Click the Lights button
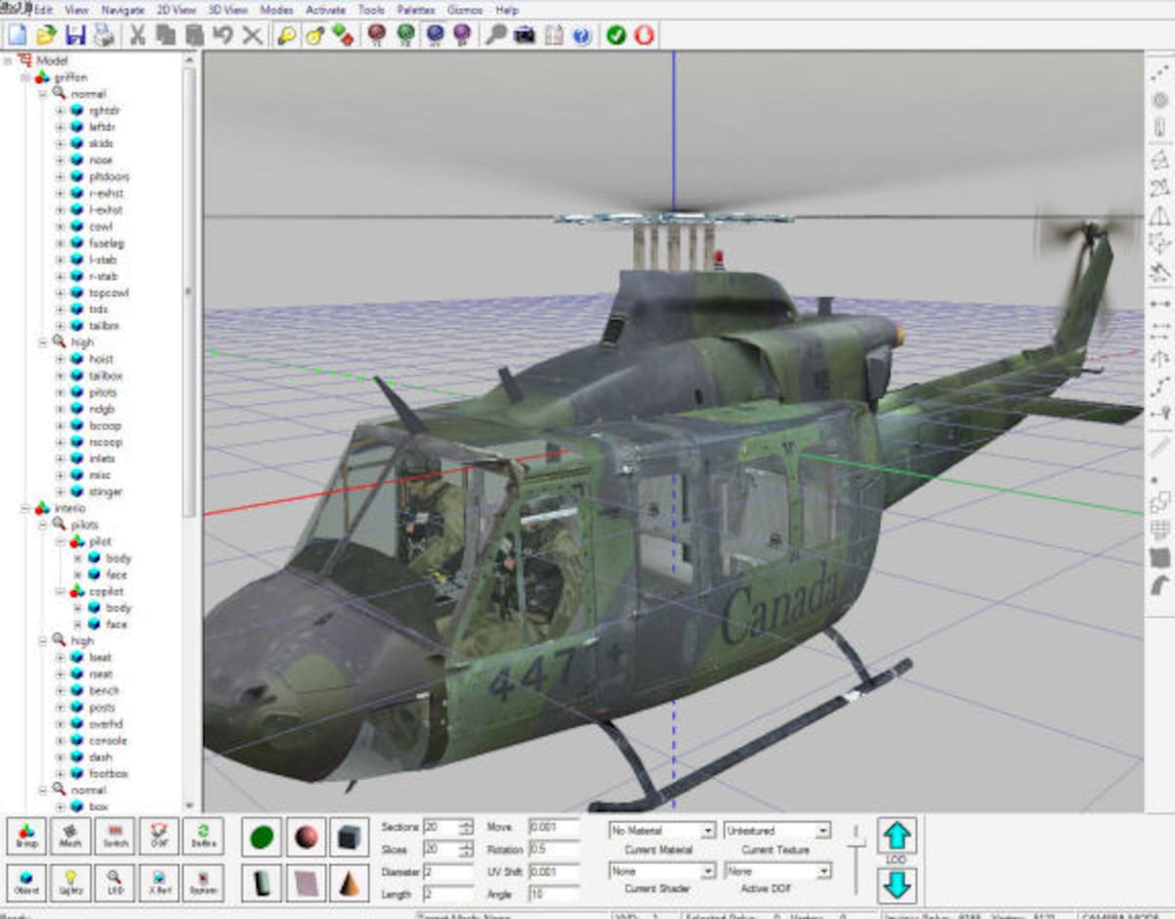Image resolution: width=1175 pixels, height=919 pixels. tap(70, 883)
